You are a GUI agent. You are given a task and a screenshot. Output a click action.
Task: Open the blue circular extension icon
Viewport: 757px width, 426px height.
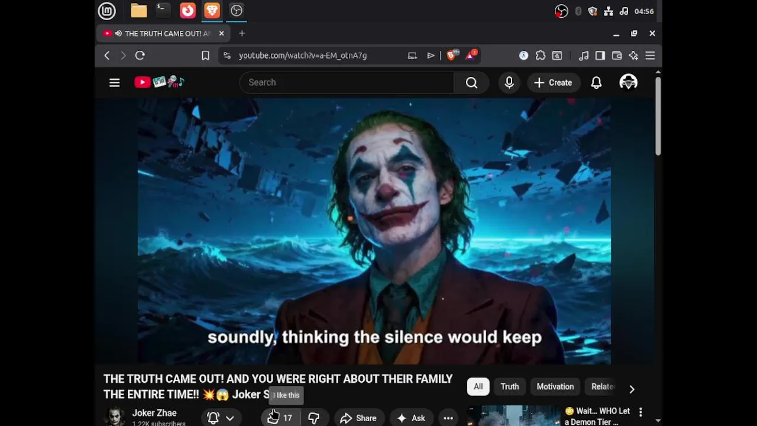point(524,56)
